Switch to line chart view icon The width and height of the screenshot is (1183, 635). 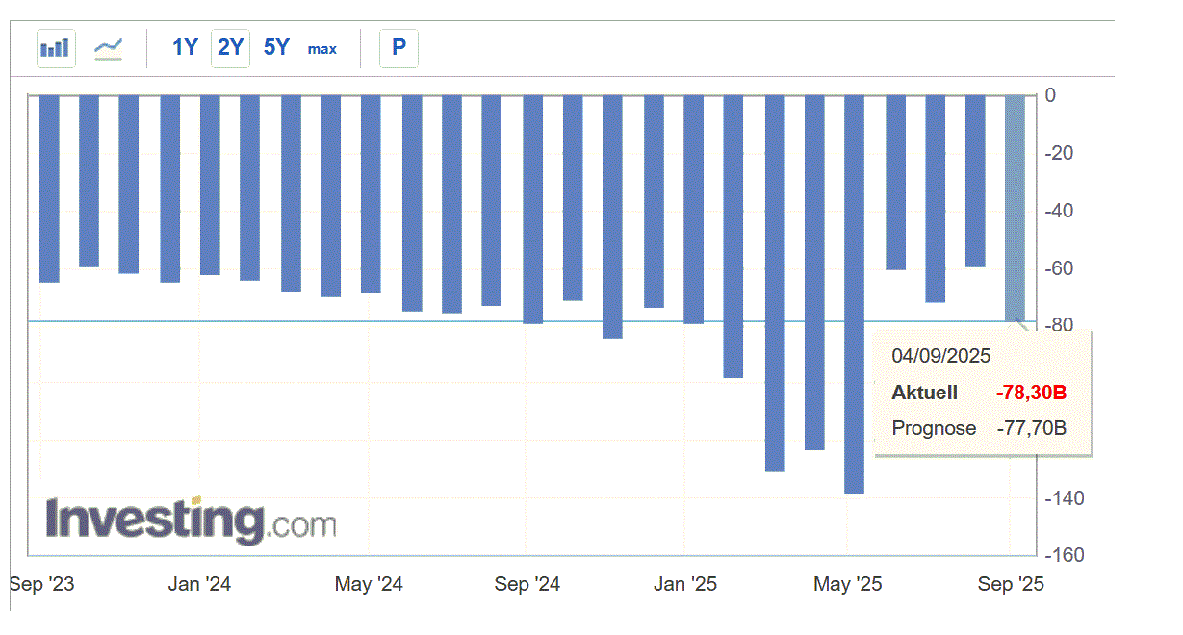point(108,48)
